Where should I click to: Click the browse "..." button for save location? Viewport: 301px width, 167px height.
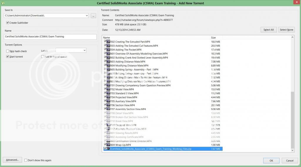pyautogui.click(x=93, y=16)
